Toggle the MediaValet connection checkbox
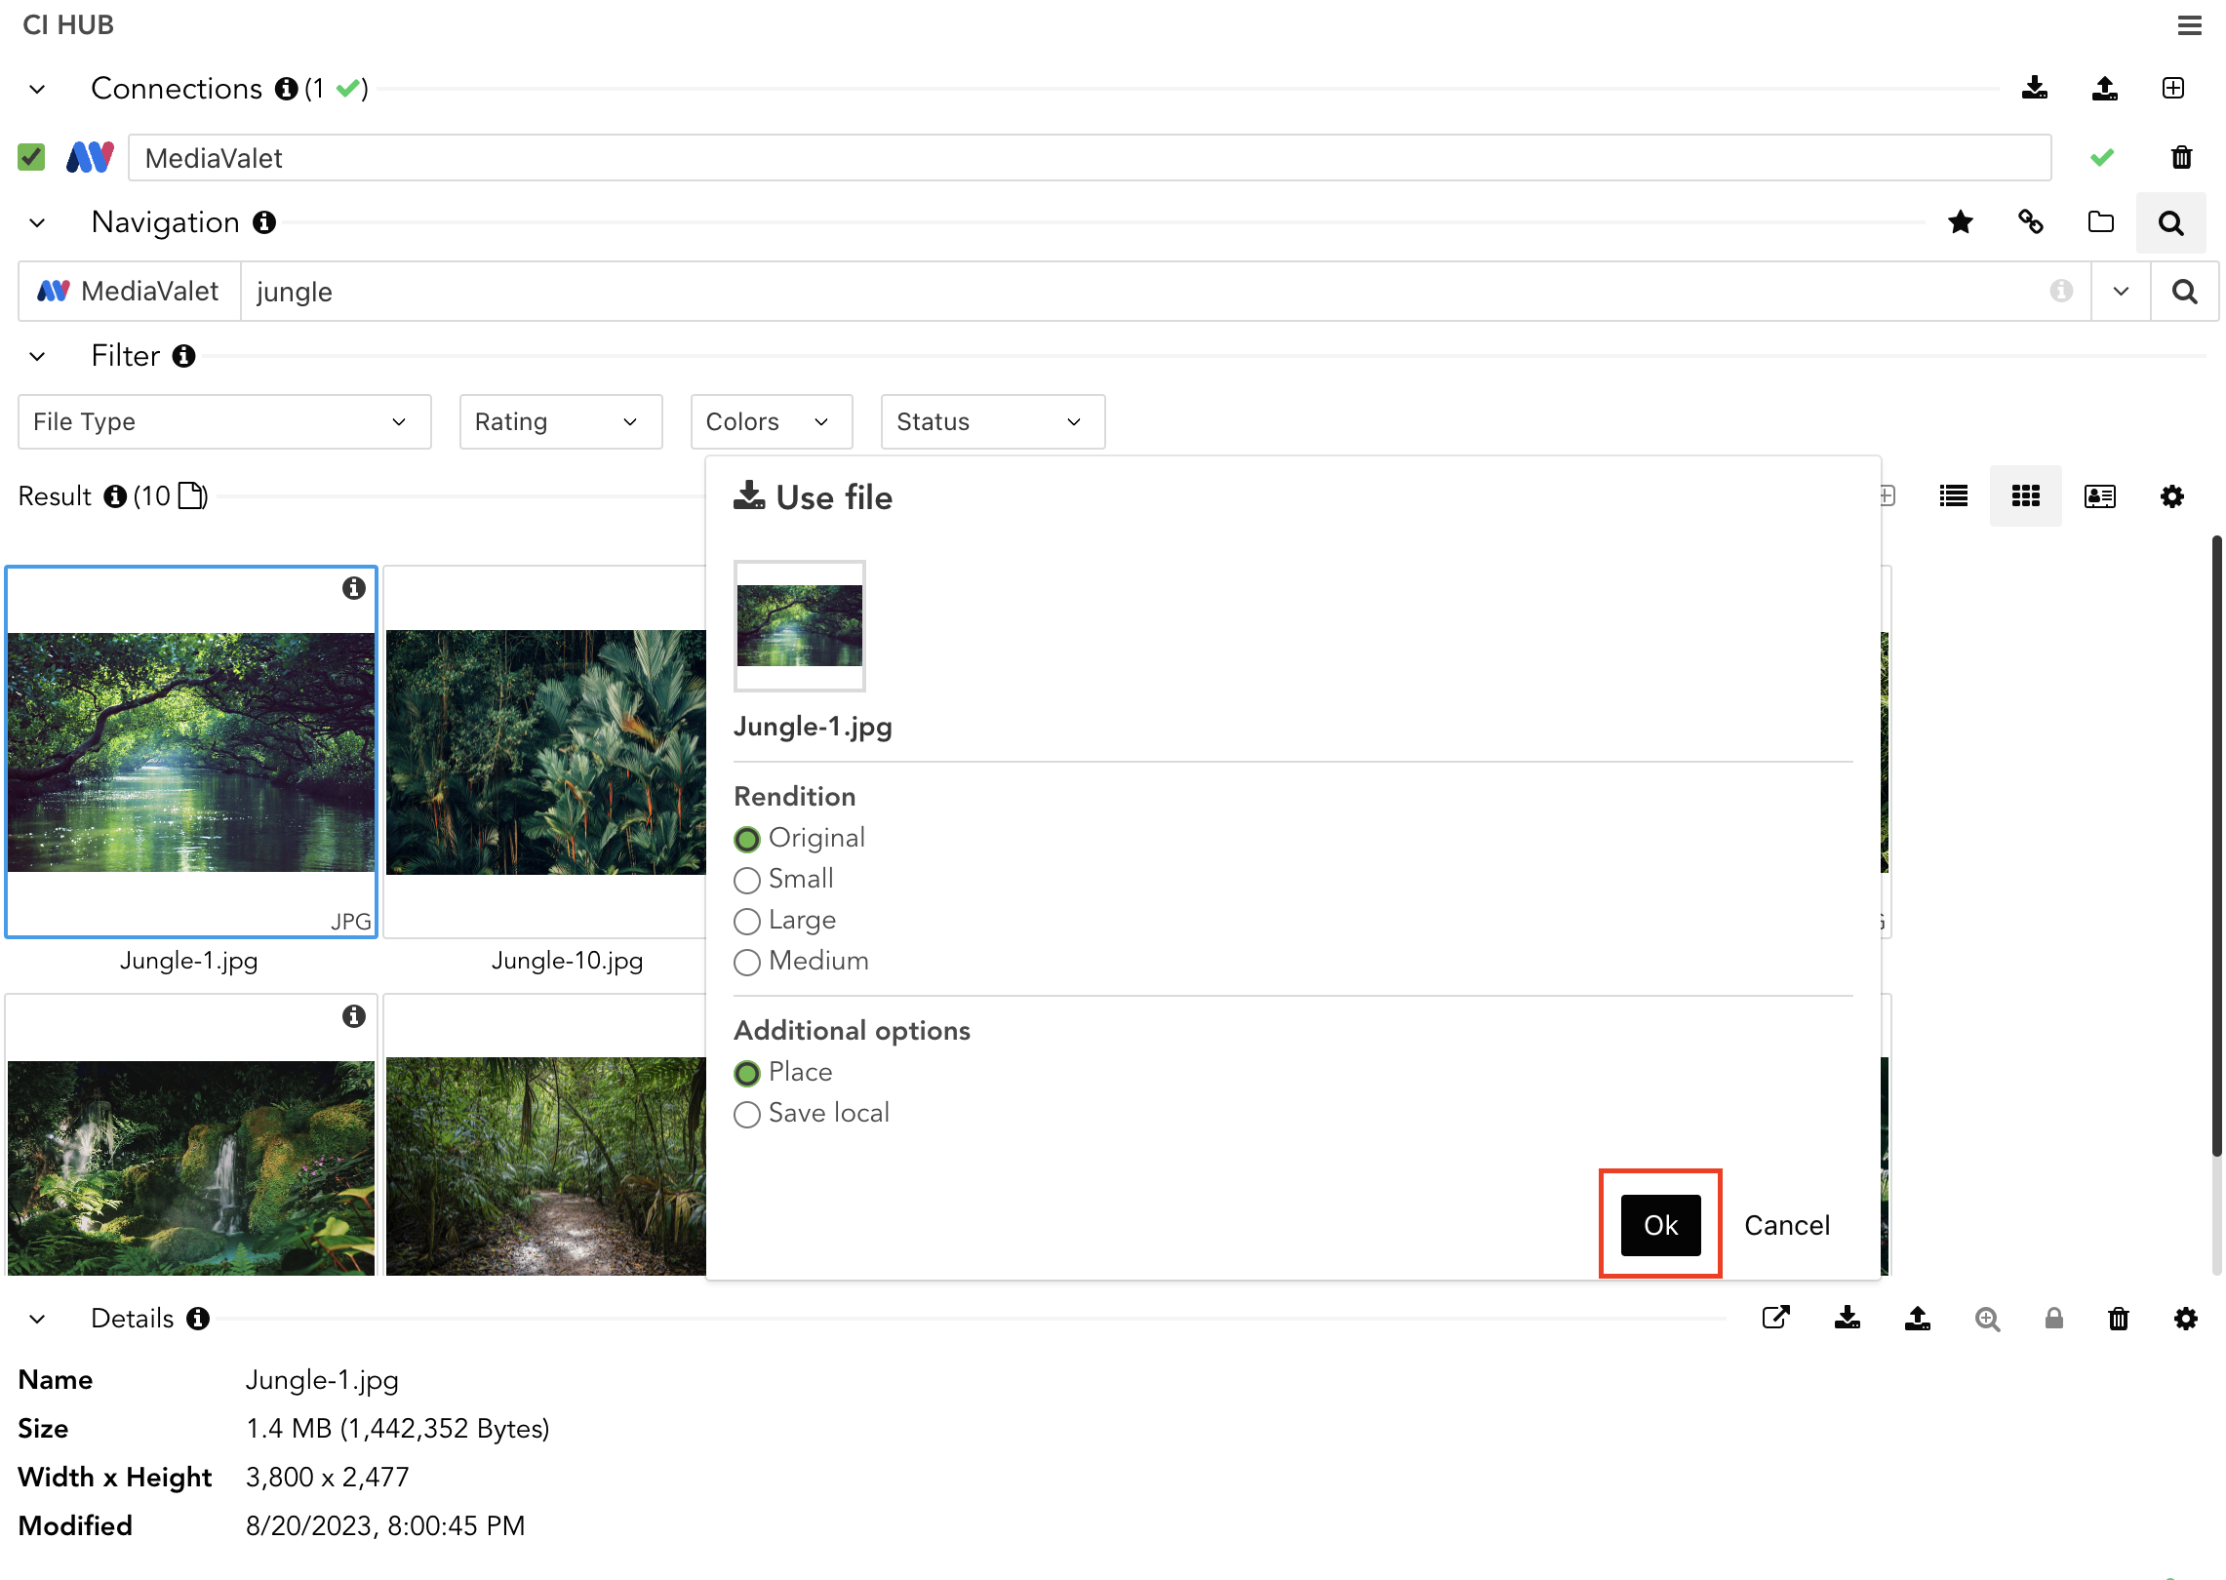This screenshot has height=1580, width=2226. tap(31, 157)
